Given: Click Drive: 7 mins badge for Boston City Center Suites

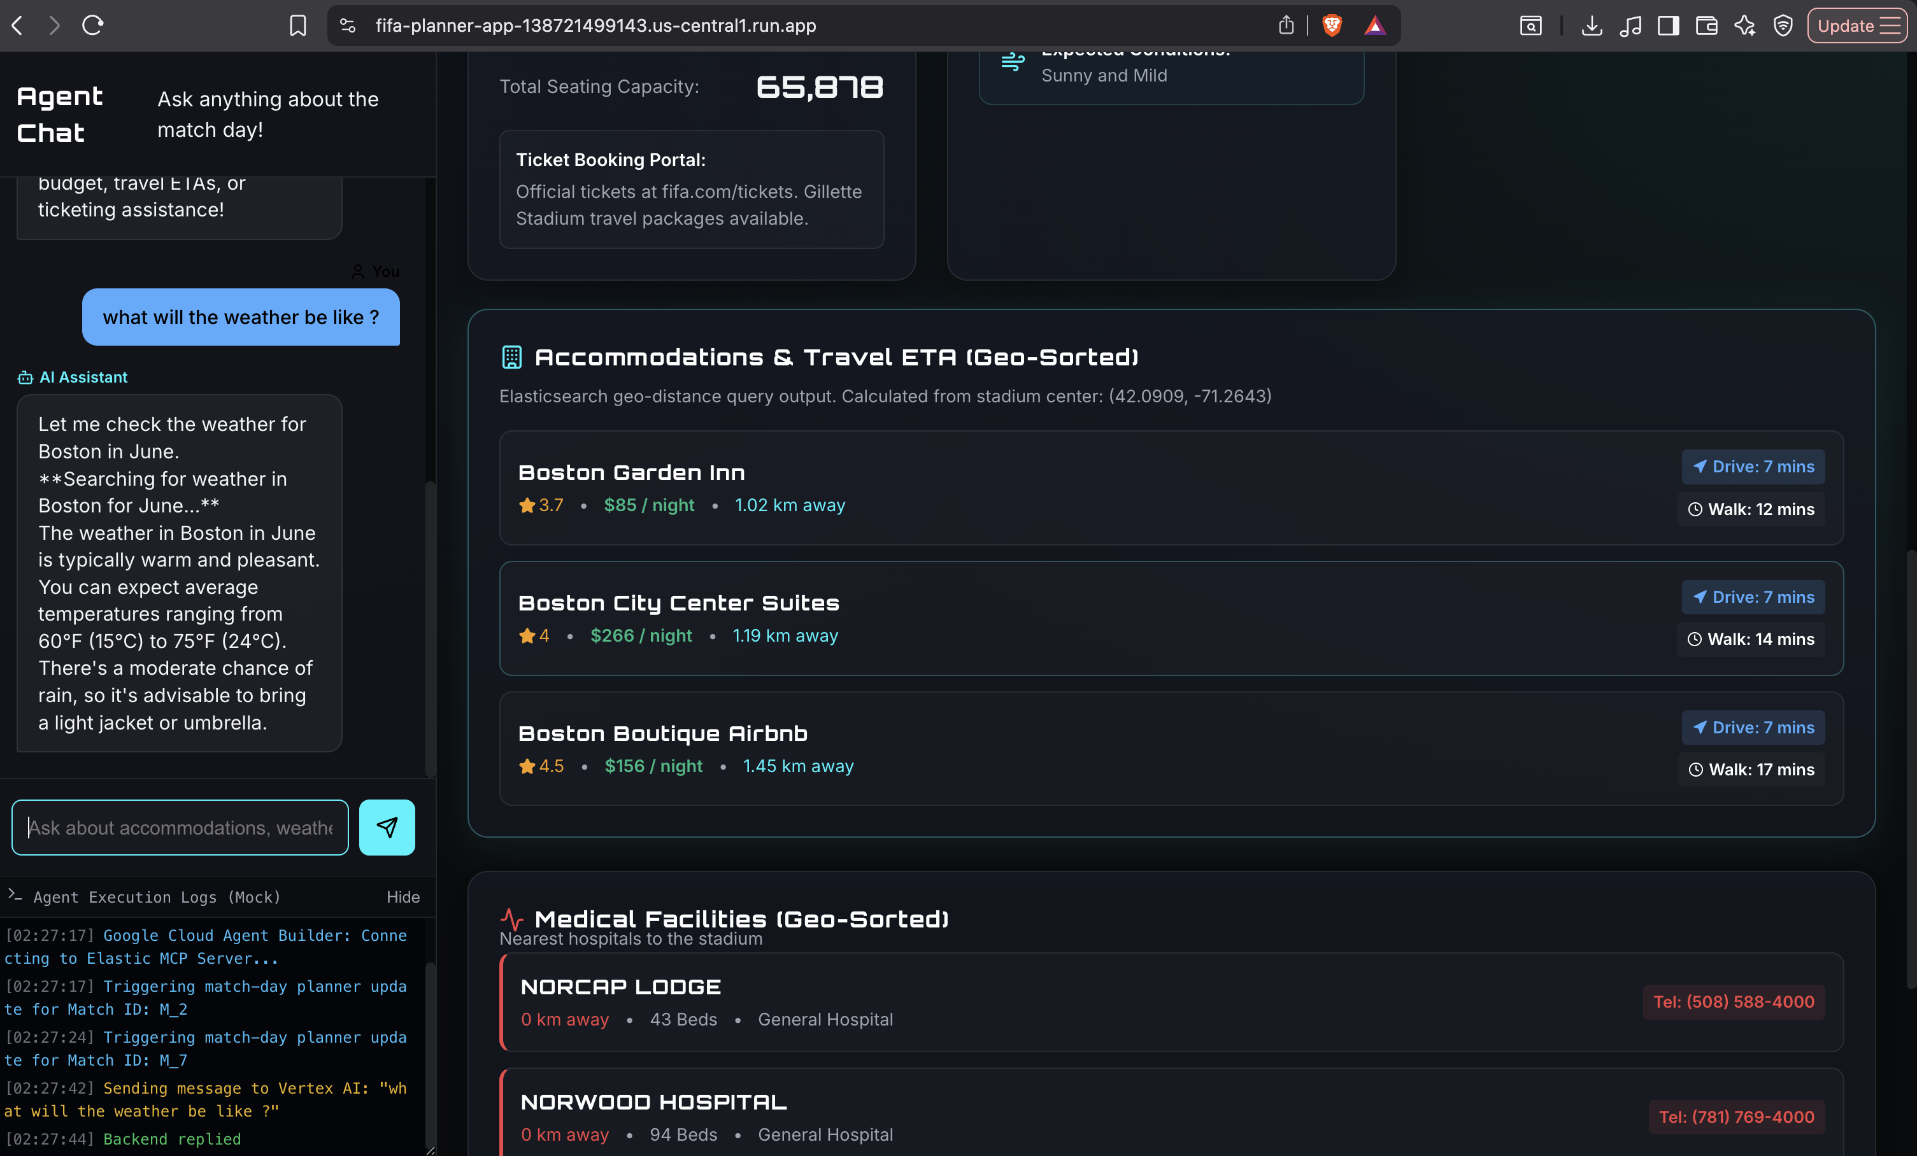Looking at the screenshot, I should click(x=1753, y=597).
